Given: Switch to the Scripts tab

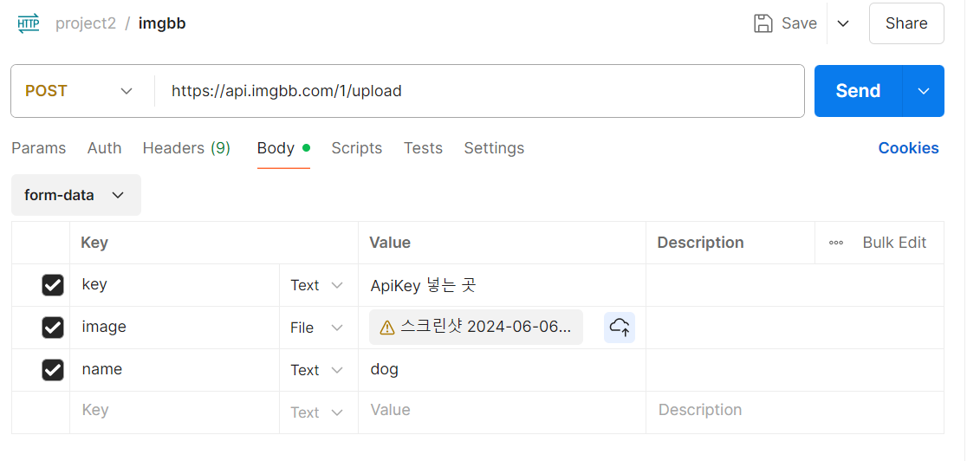Looking at the screenshot, I should (356, 148).
